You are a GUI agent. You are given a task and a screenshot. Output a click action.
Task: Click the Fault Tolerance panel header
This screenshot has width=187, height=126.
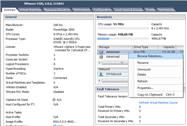point(112,89)
